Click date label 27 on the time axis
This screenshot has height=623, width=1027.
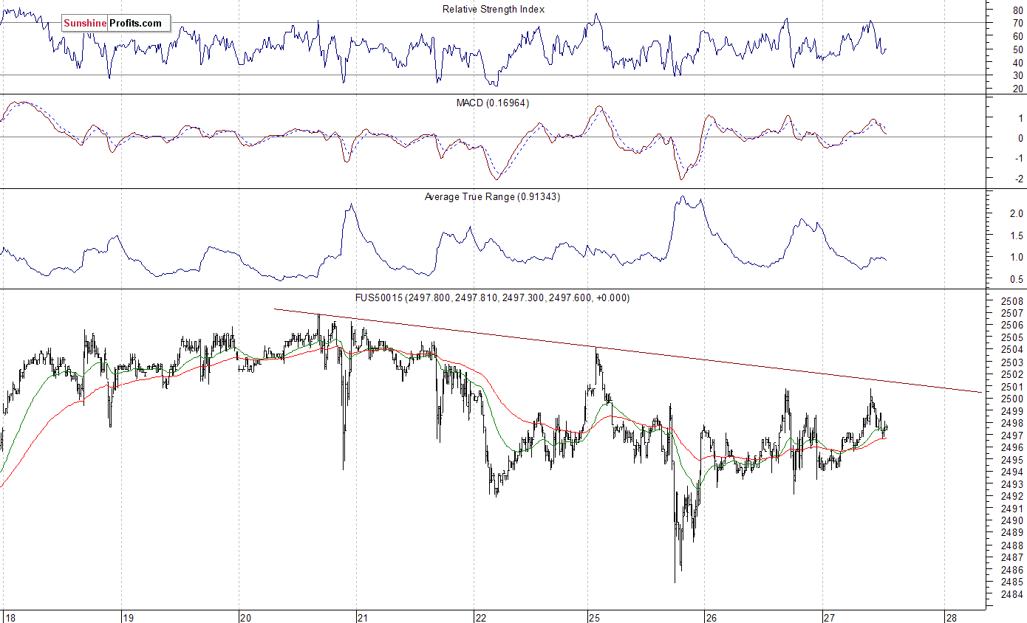click(x=829, y=617)
